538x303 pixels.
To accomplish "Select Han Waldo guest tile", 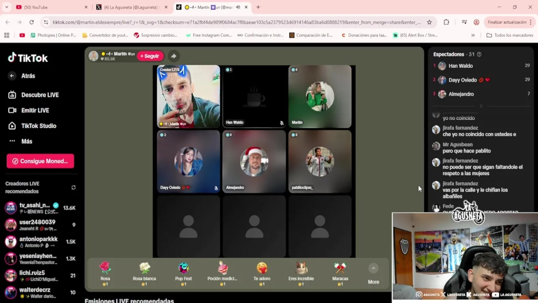I will pos(254,96).
